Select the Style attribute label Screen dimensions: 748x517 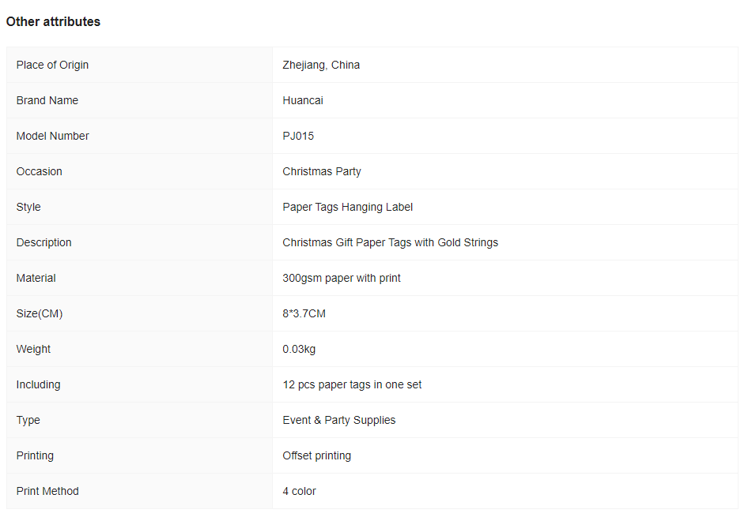[x=28, y=207]
